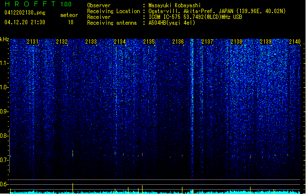Image resolution: width=306 pixels, height=194 pixels.
Task: Click the A504HB(yagi 4el) antenna text
Action: pyautogui.click(x=172, y=23)
